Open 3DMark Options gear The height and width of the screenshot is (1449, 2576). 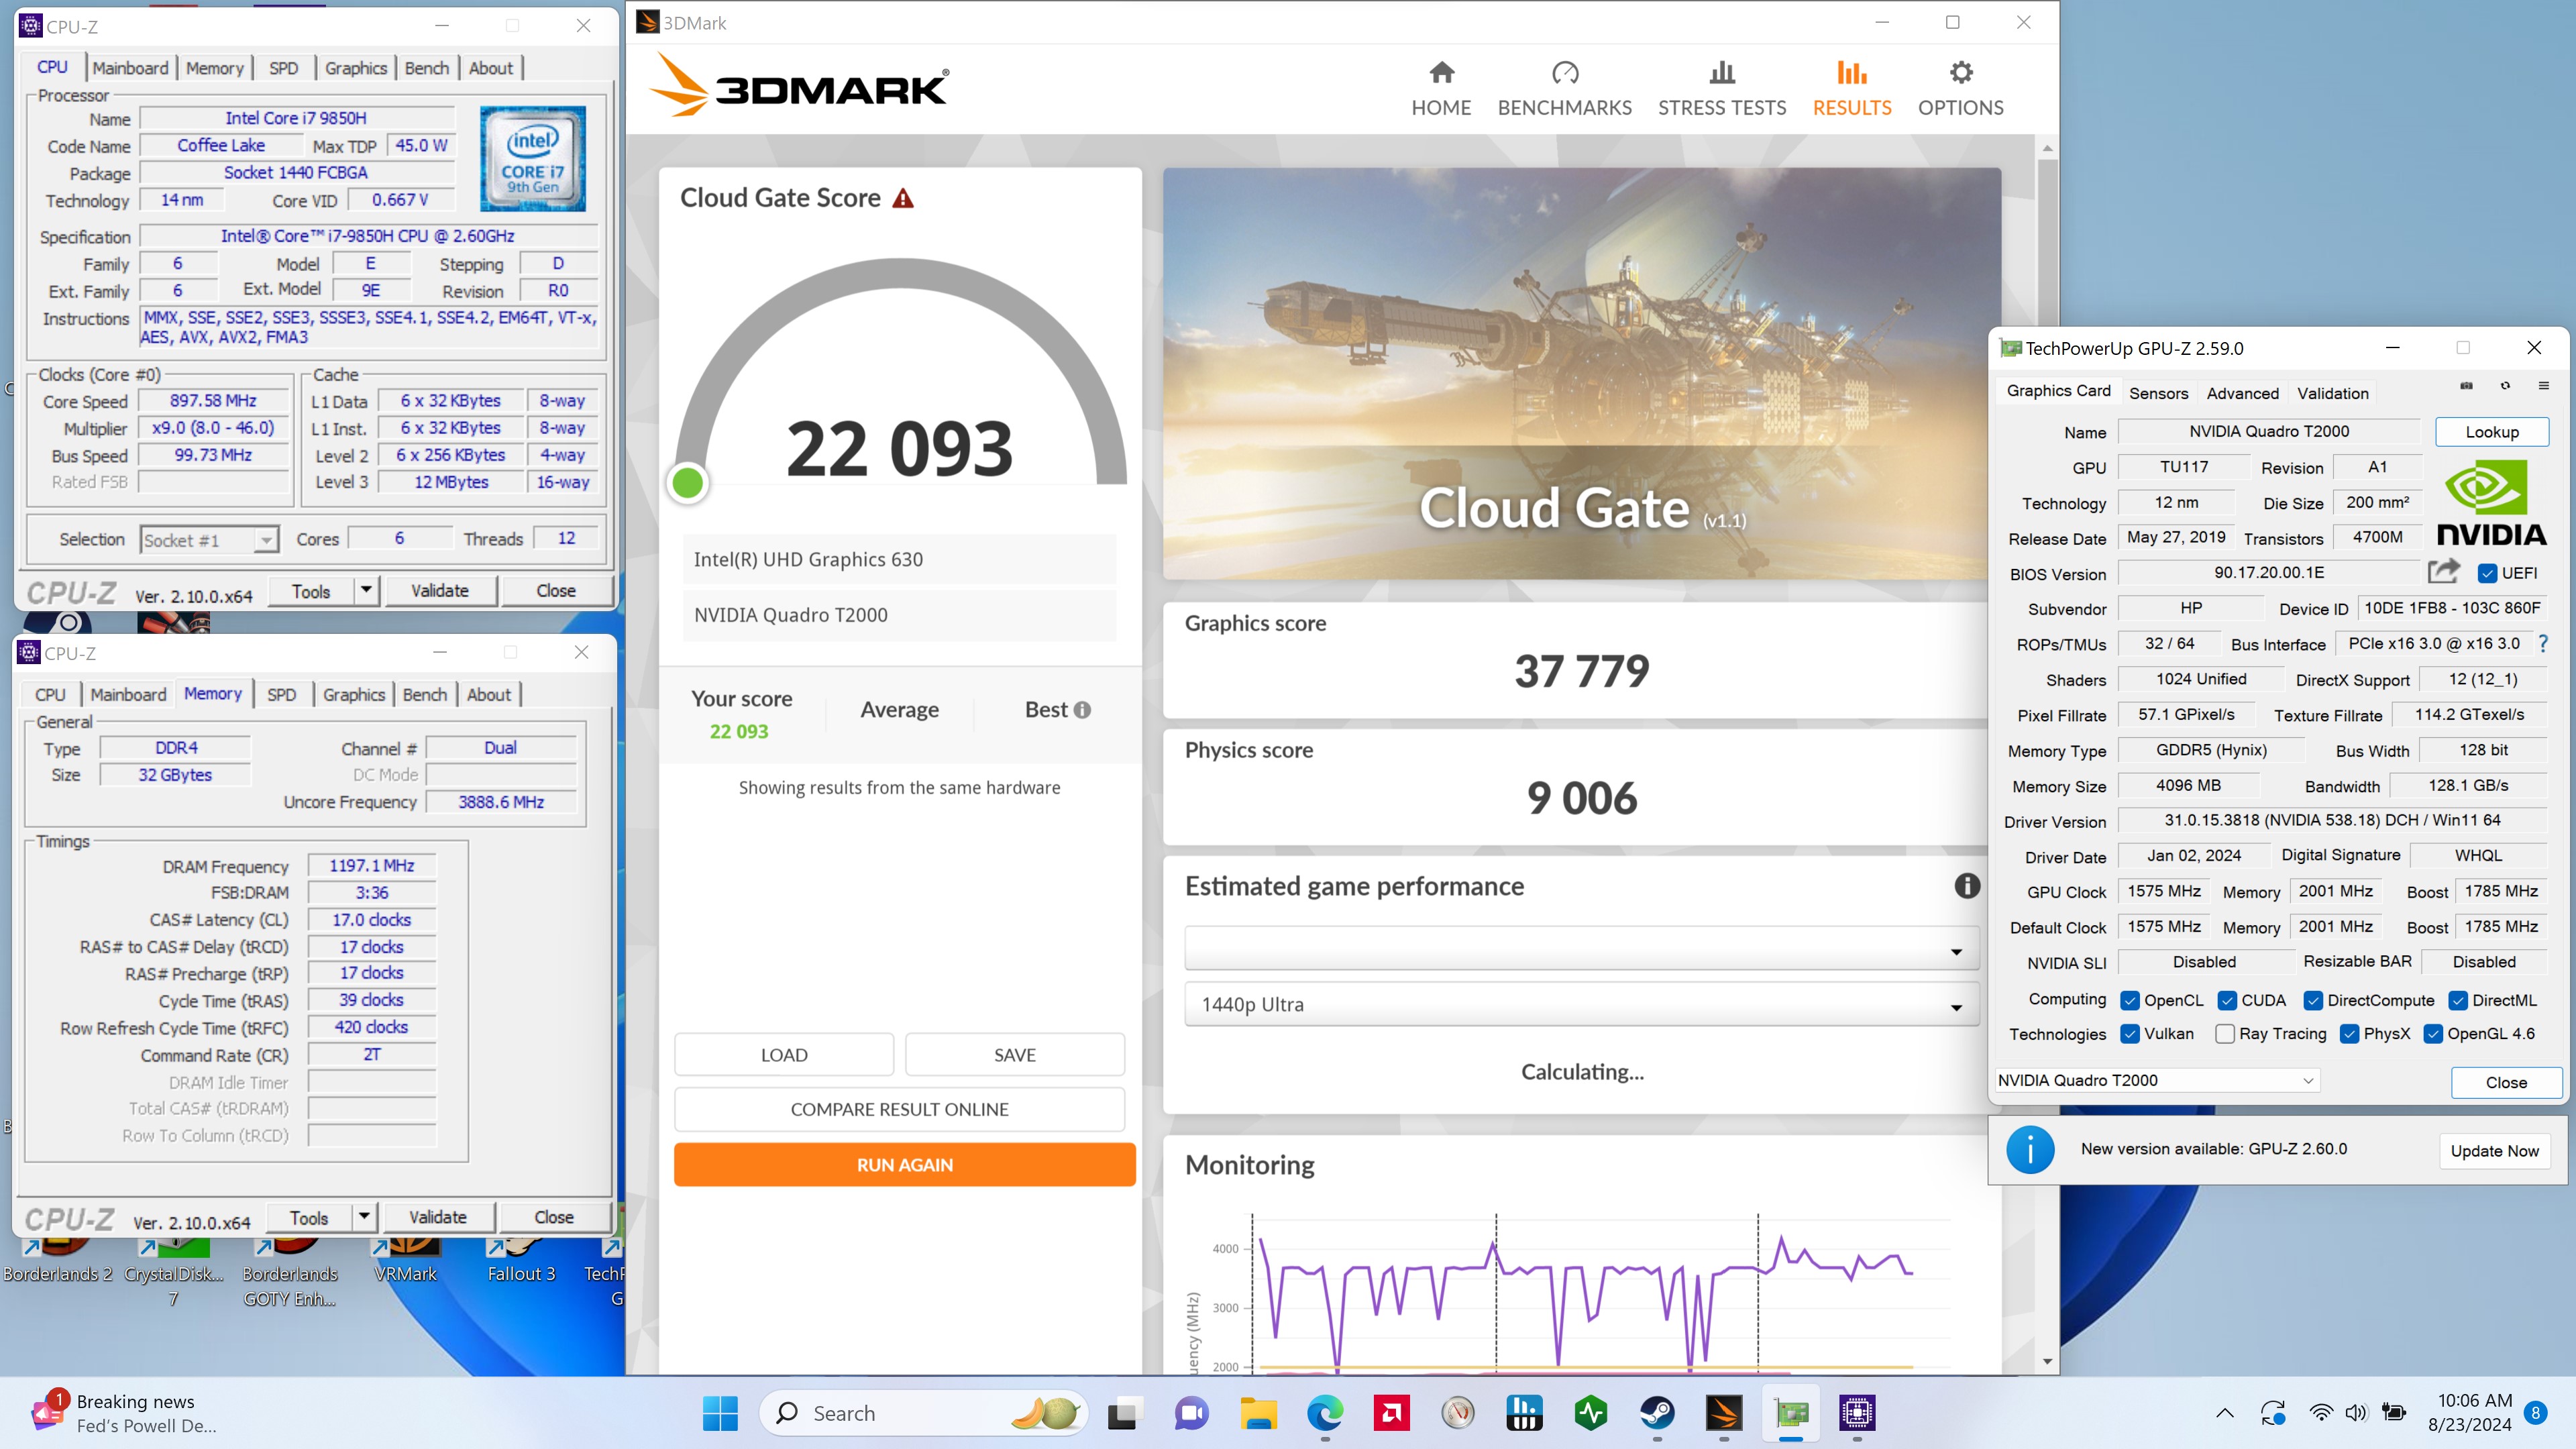pos(1960,88)
